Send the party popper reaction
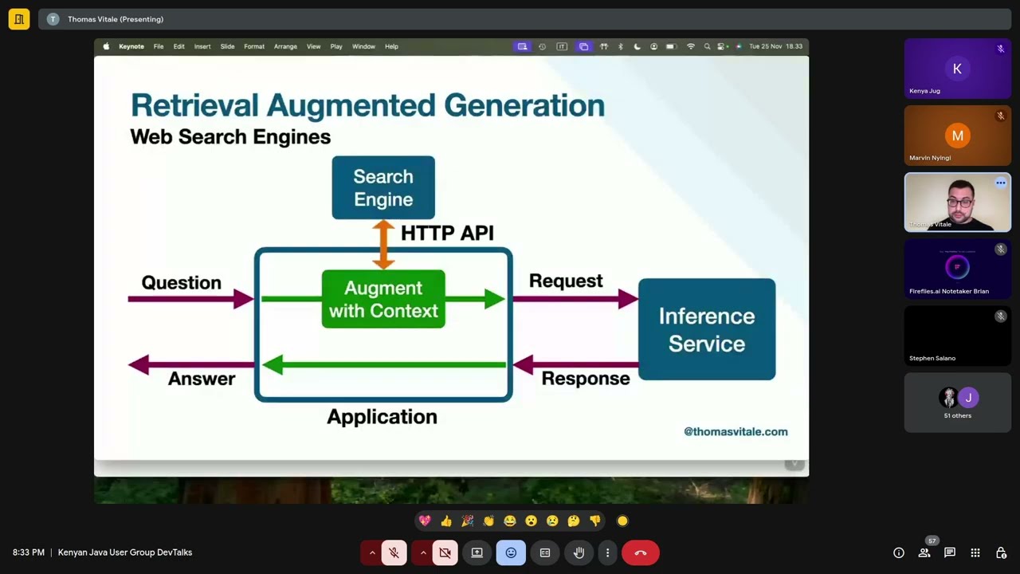1020x574 pixels. (x=467, y=521)
